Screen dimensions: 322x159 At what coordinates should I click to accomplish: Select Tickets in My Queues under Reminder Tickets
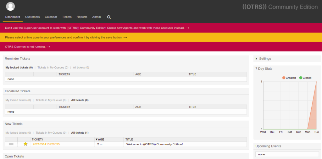point(53,67)
